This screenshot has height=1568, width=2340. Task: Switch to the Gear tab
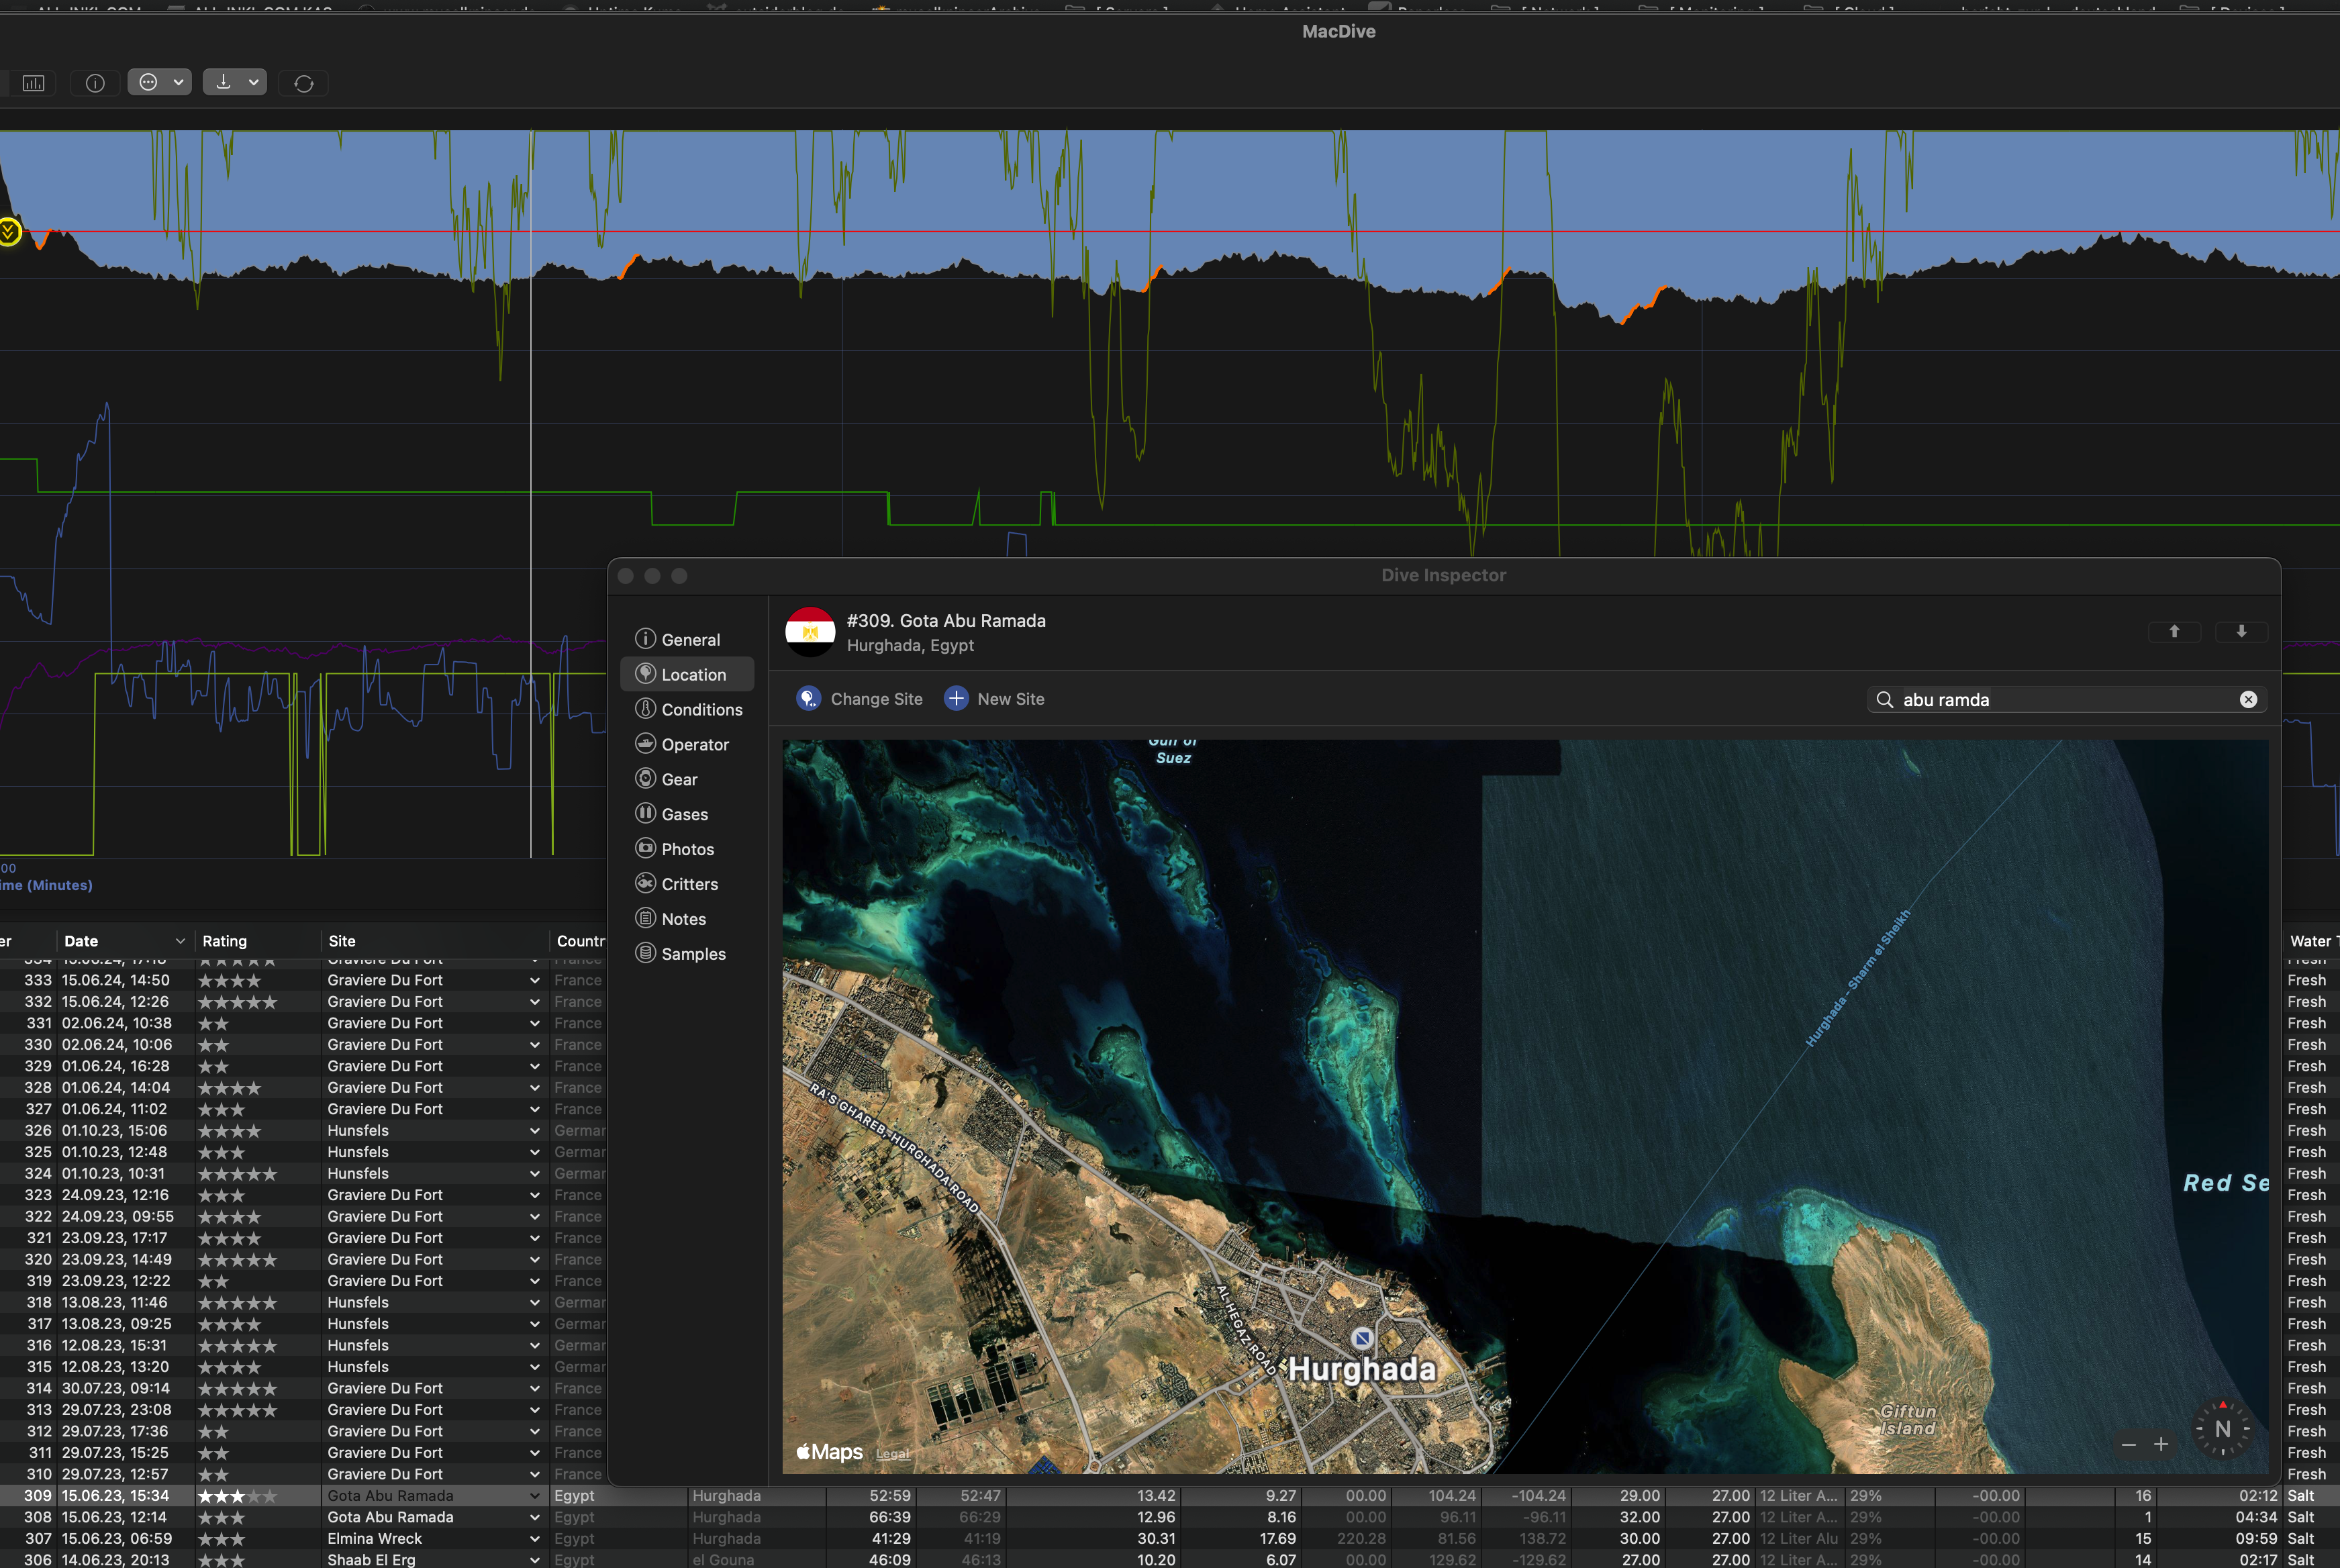coord(688,779)
